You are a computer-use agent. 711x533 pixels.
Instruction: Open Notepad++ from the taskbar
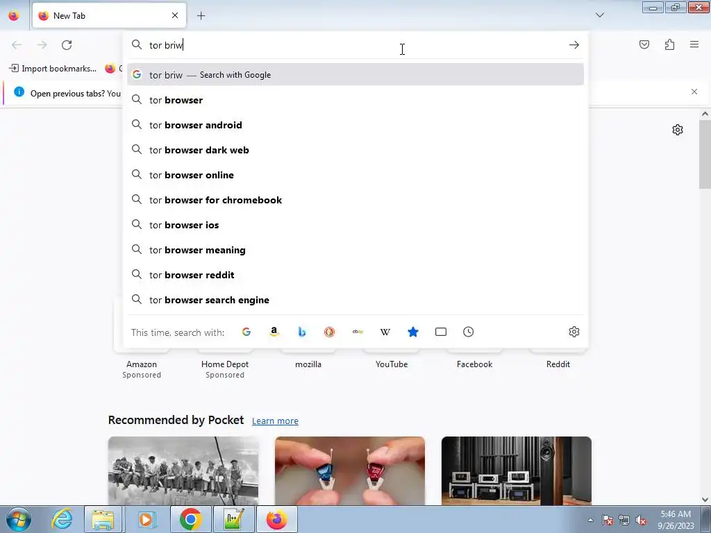[234, 519]
